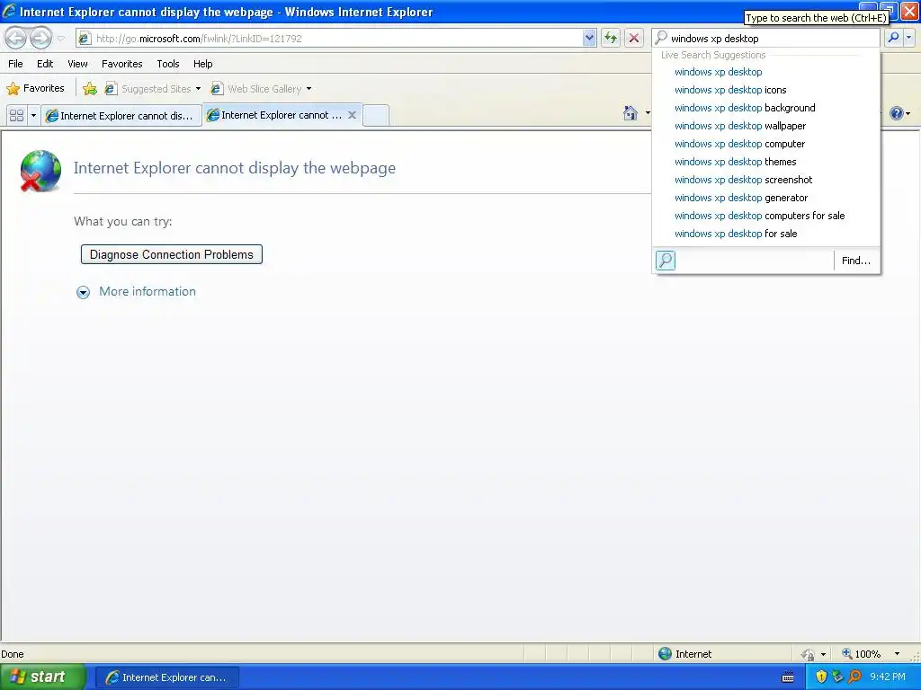Click the Refresh page icon
Image resolution: width=921 pixels, height=690 pixels.
pyautogui.click(x=611, y=38)
